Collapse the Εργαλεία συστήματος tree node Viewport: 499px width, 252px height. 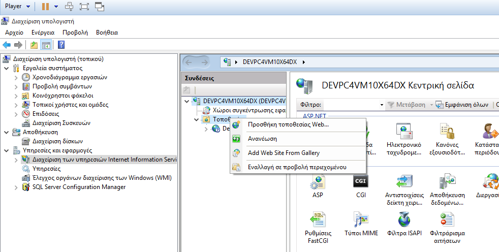[x=6, y=68]
